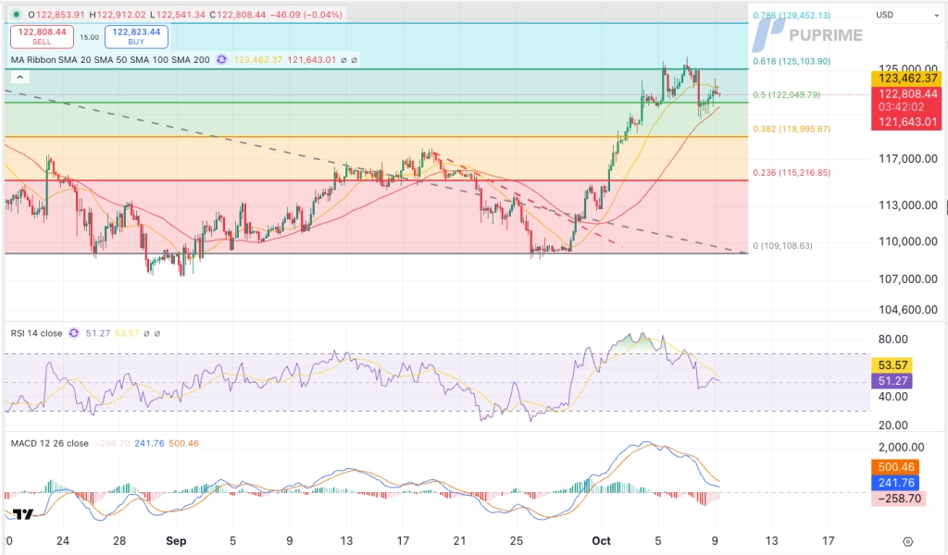This screenshot has width=948, height=555.
Task: Select the MACD 12 26 close legend
Action: (50, 443)
